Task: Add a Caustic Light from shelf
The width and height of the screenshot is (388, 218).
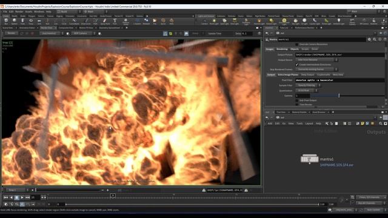Action: pos(315,22)
